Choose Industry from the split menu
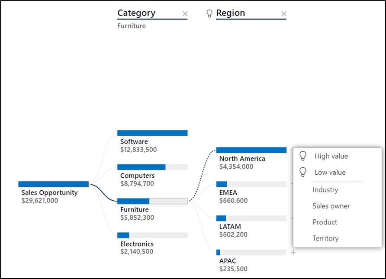386x279 pixels. tap(325, 189)
